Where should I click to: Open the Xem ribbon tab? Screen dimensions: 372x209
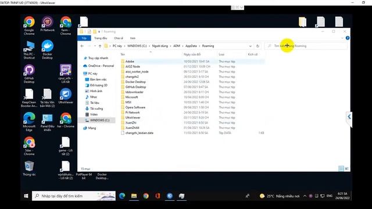[x=133, y=38]
